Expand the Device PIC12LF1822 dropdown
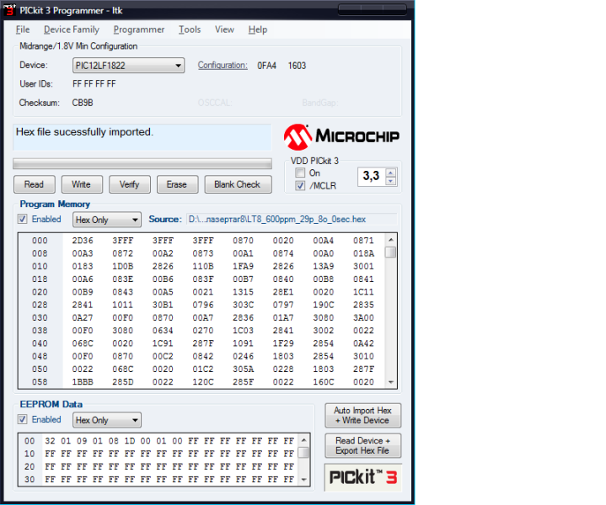 pyautogui.click(x=128, y=66)
